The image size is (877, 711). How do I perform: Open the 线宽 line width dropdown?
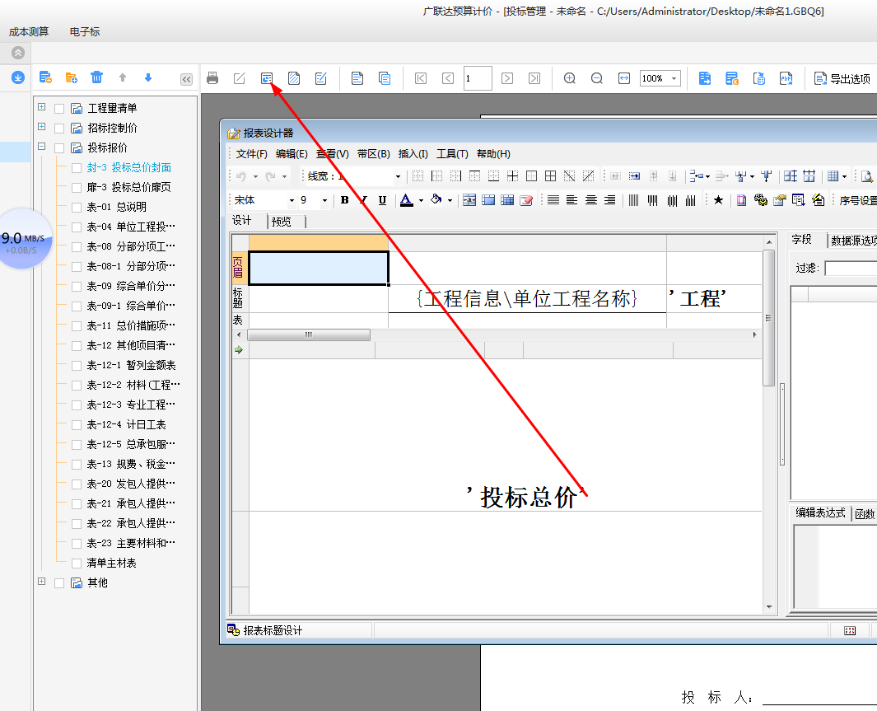click(398, 177)
